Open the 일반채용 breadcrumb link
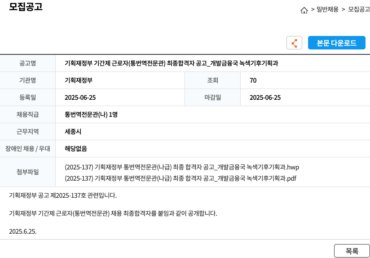This screenshot has height=258, width=370. [327, 9]
